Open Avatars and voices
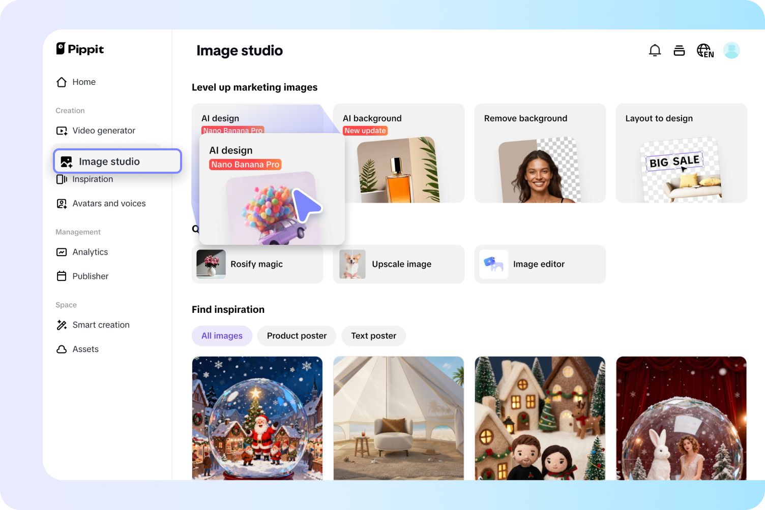 click(x=109, y=203)
